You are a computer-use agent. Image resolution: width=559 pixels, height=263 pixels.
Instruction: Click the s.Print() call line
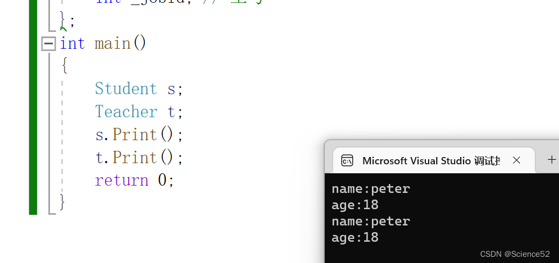pyautogui.click(x=139, y=135)
